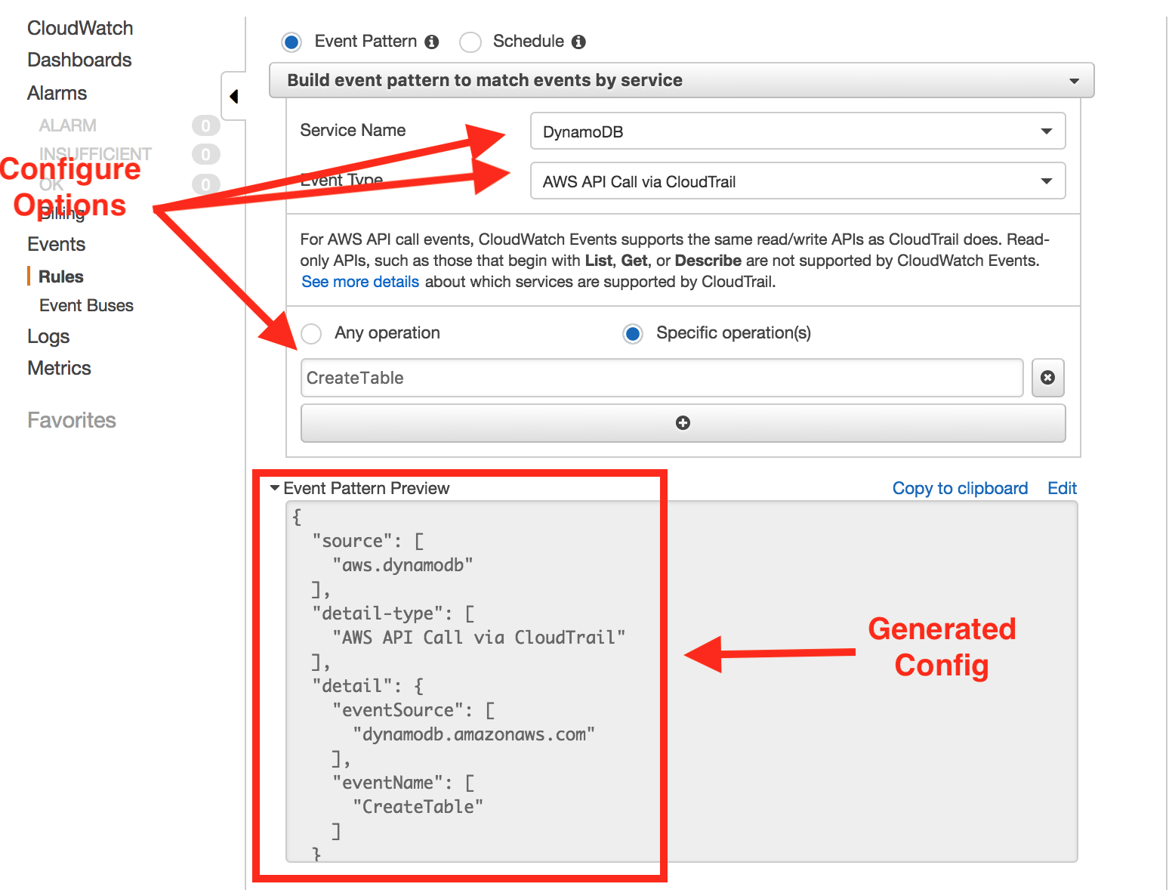
Task: Click the ALARM count badge
Action: click(205, 125)
